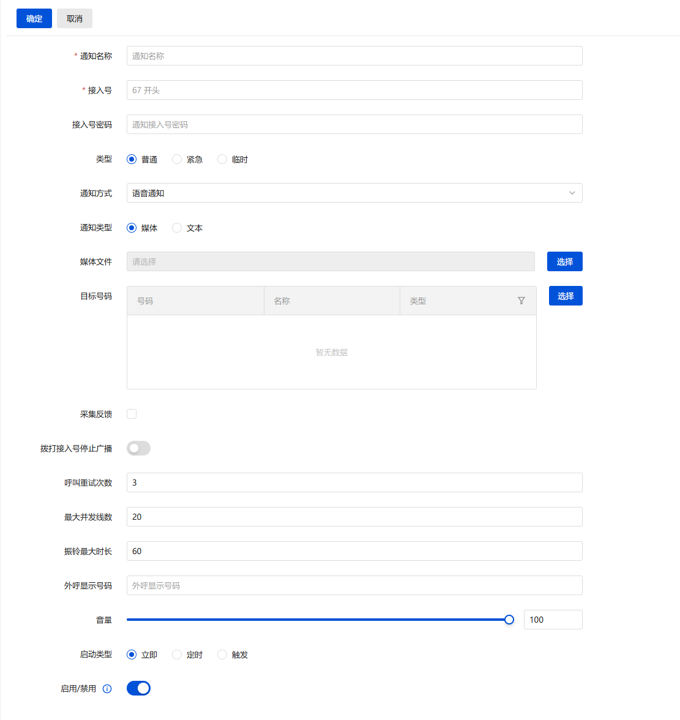This screenshot has height=720, width=680.
Task: Turn off the 启用/禁用 switch
Action: (x=138, y=688)
